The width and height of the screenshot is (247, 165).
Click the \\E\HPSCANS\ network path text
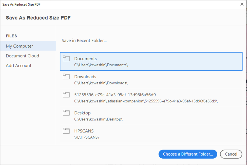[x=87, y=137]
